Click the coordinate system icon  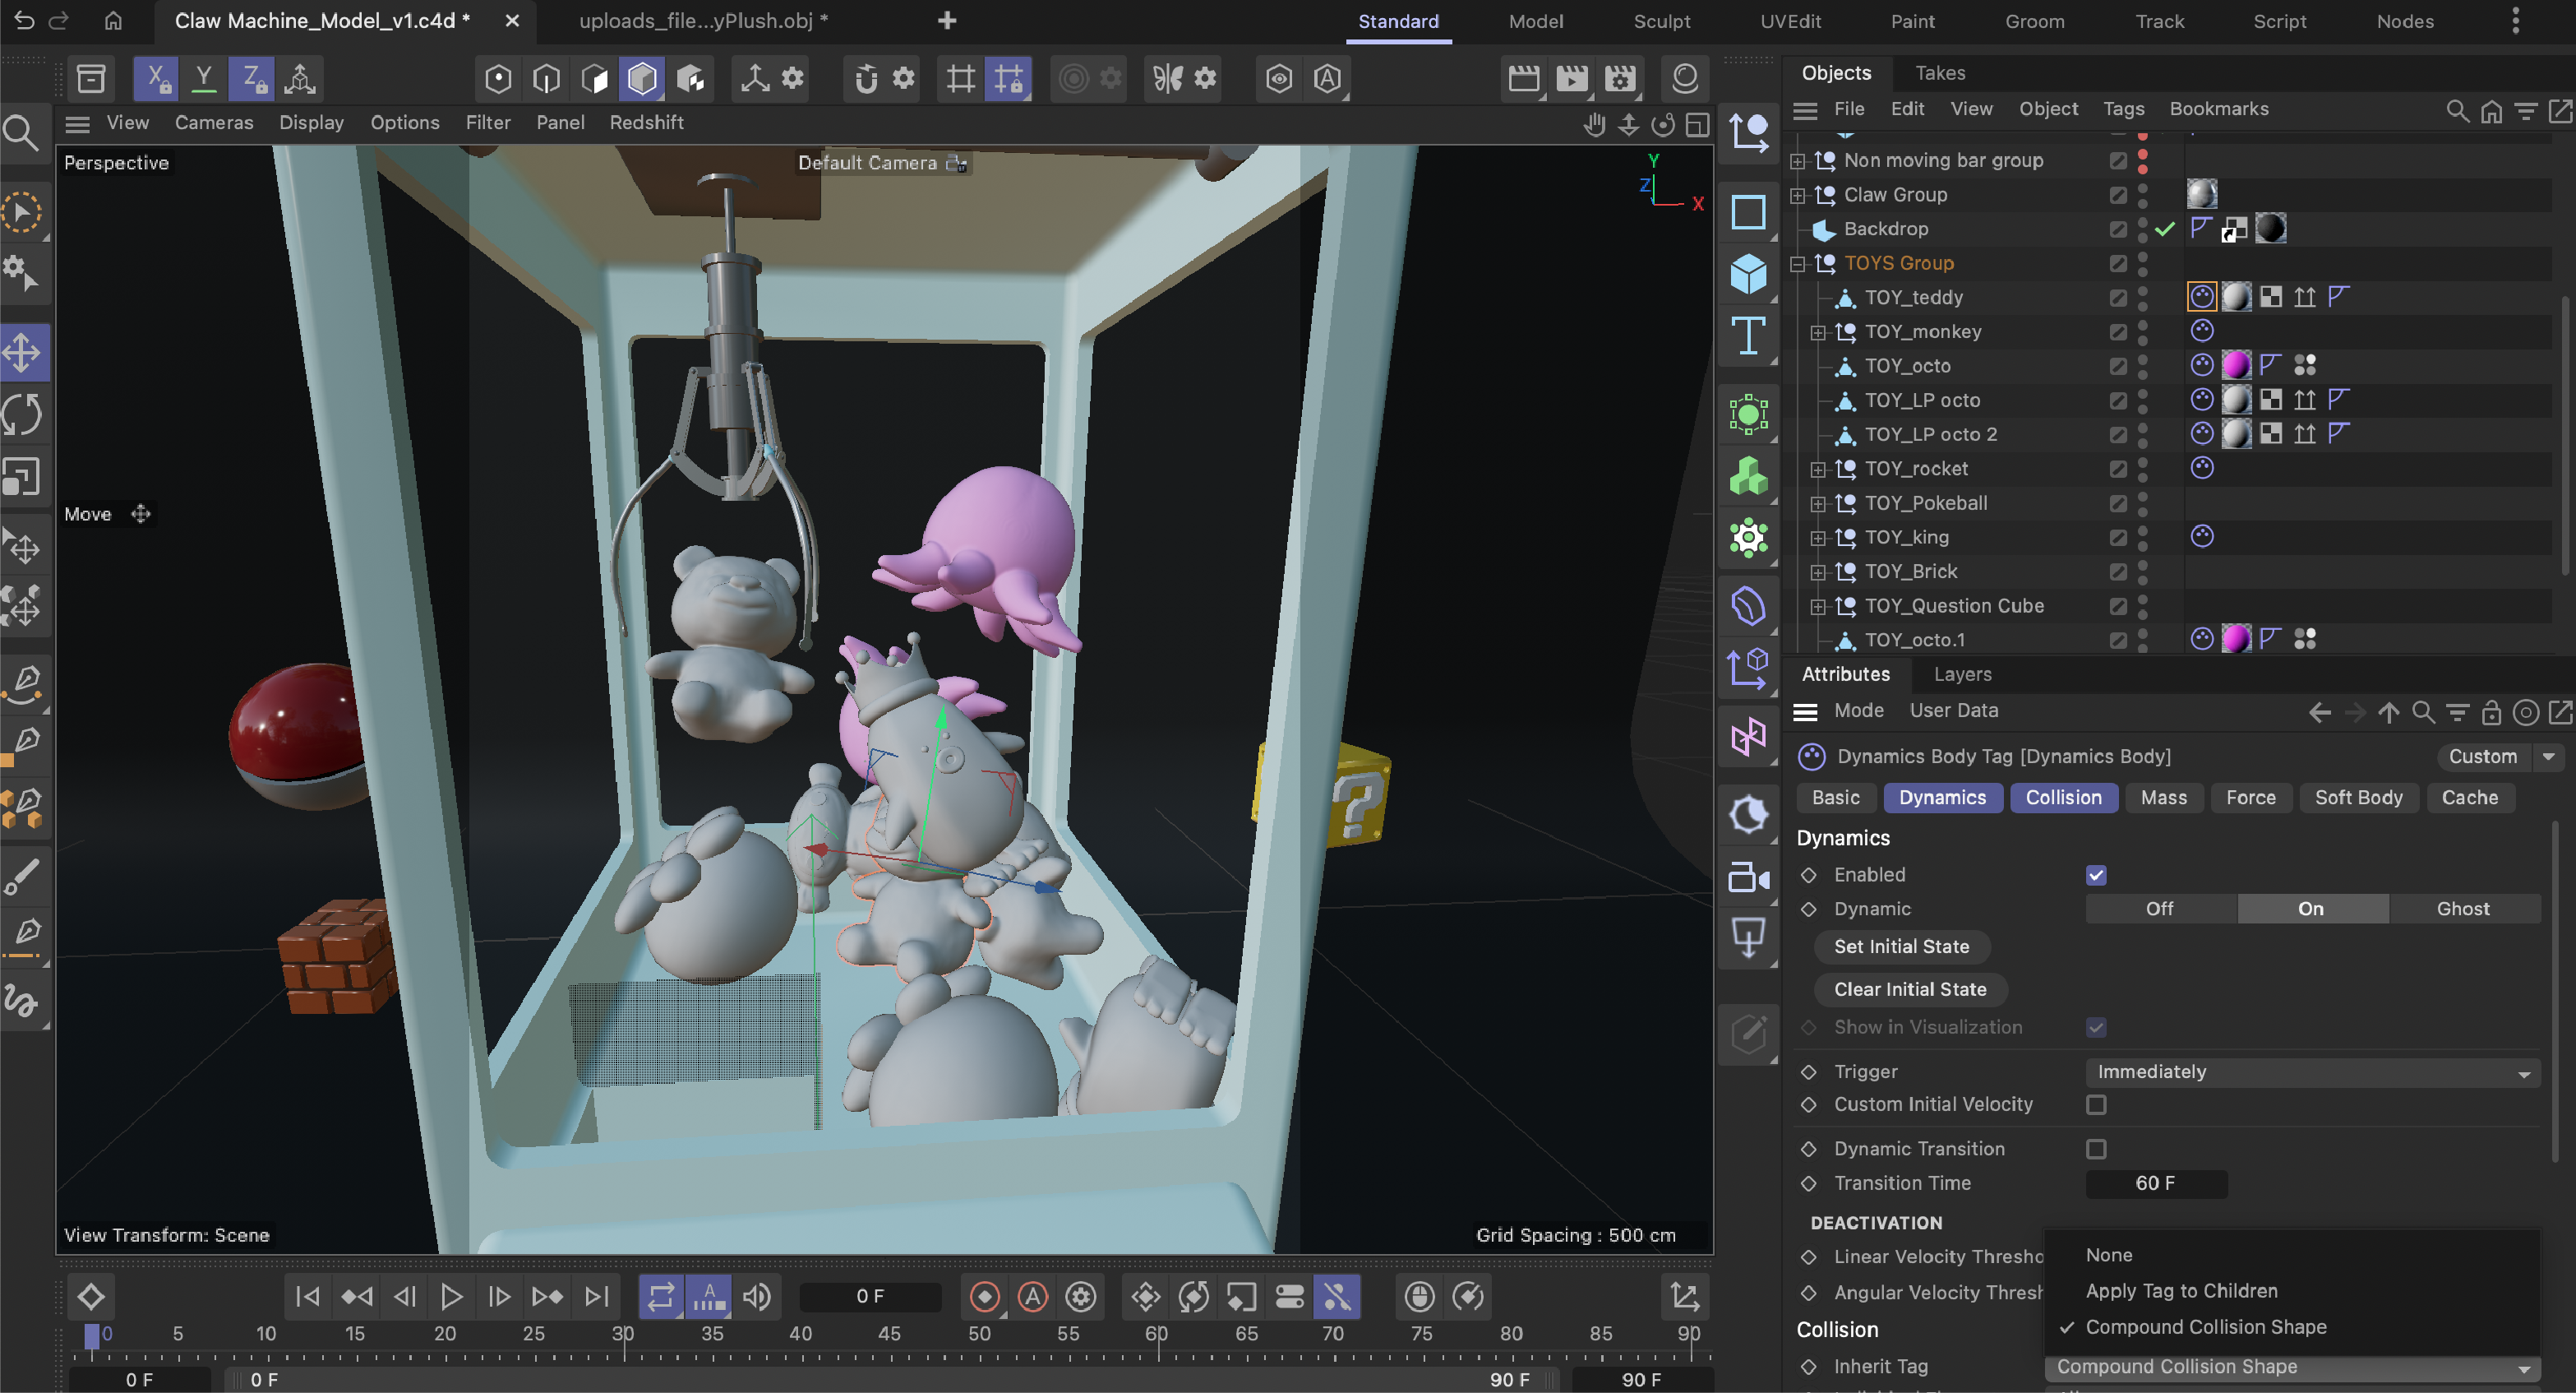[x=299, y=78]
